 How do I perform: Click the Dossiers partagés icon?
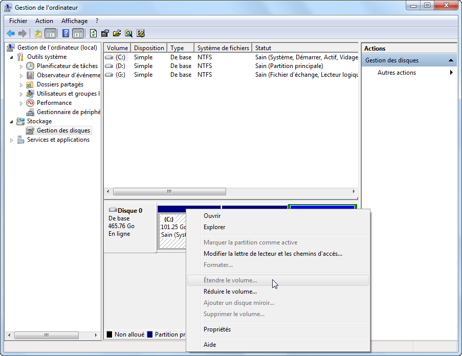(30, 85)
